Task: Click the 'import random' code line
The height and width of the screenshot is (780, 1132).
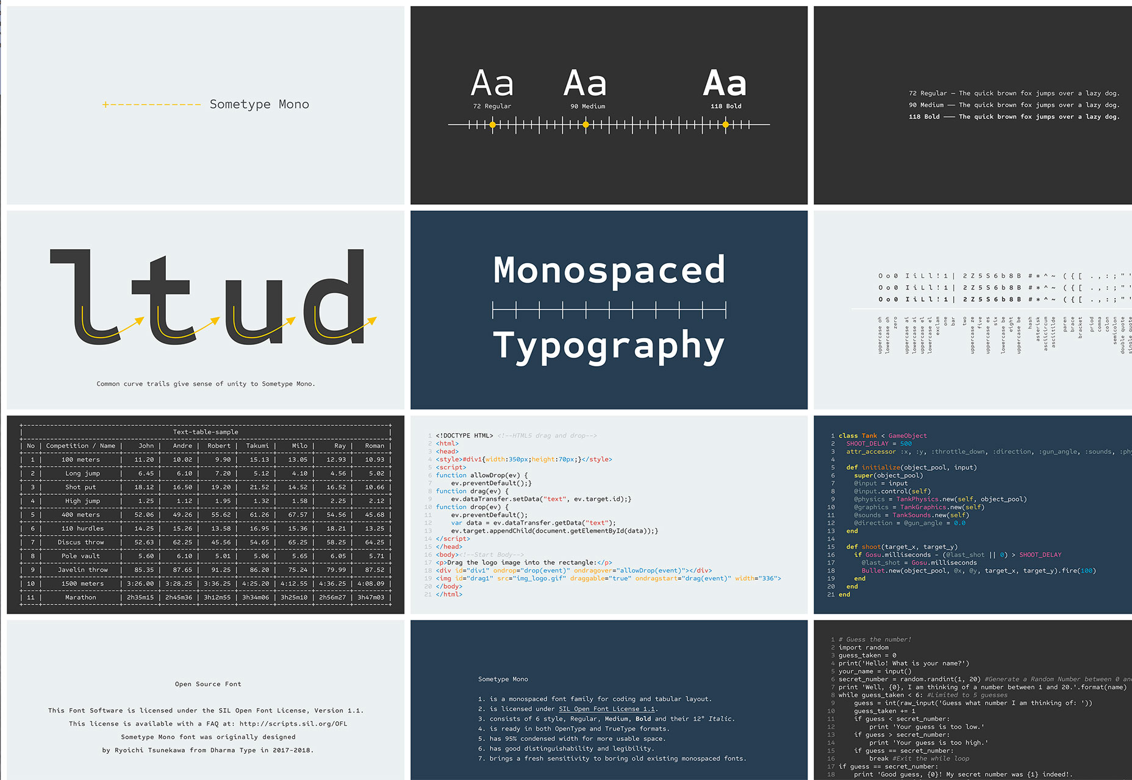Action: coord(864,647)
